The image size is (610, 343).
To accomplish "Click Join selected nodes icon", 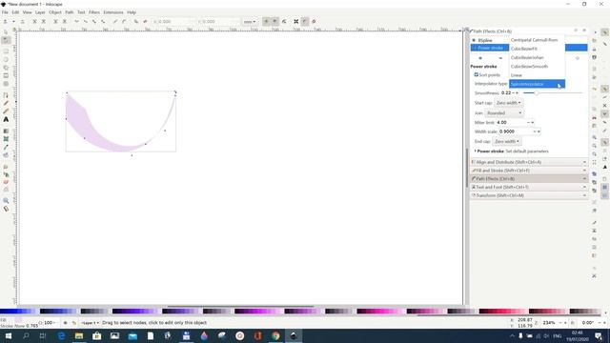I will (x=34, y=21).
